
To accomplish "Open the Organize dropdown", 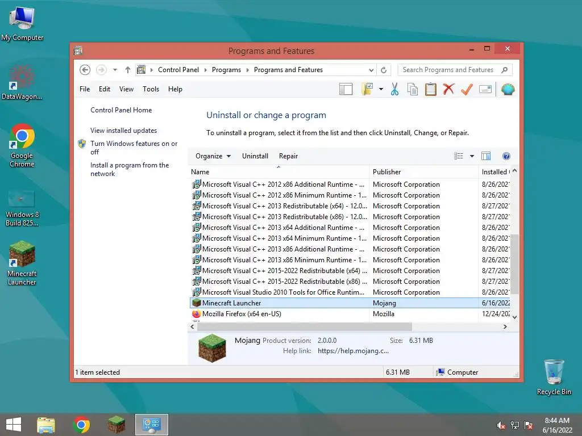I will [213, 156].
